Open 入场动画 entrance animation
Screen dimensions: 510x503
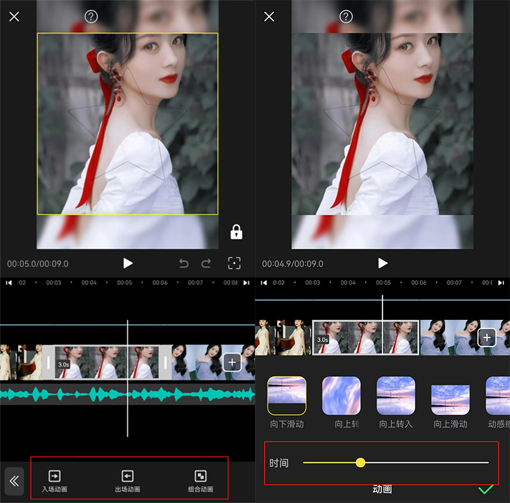point(54,481)
